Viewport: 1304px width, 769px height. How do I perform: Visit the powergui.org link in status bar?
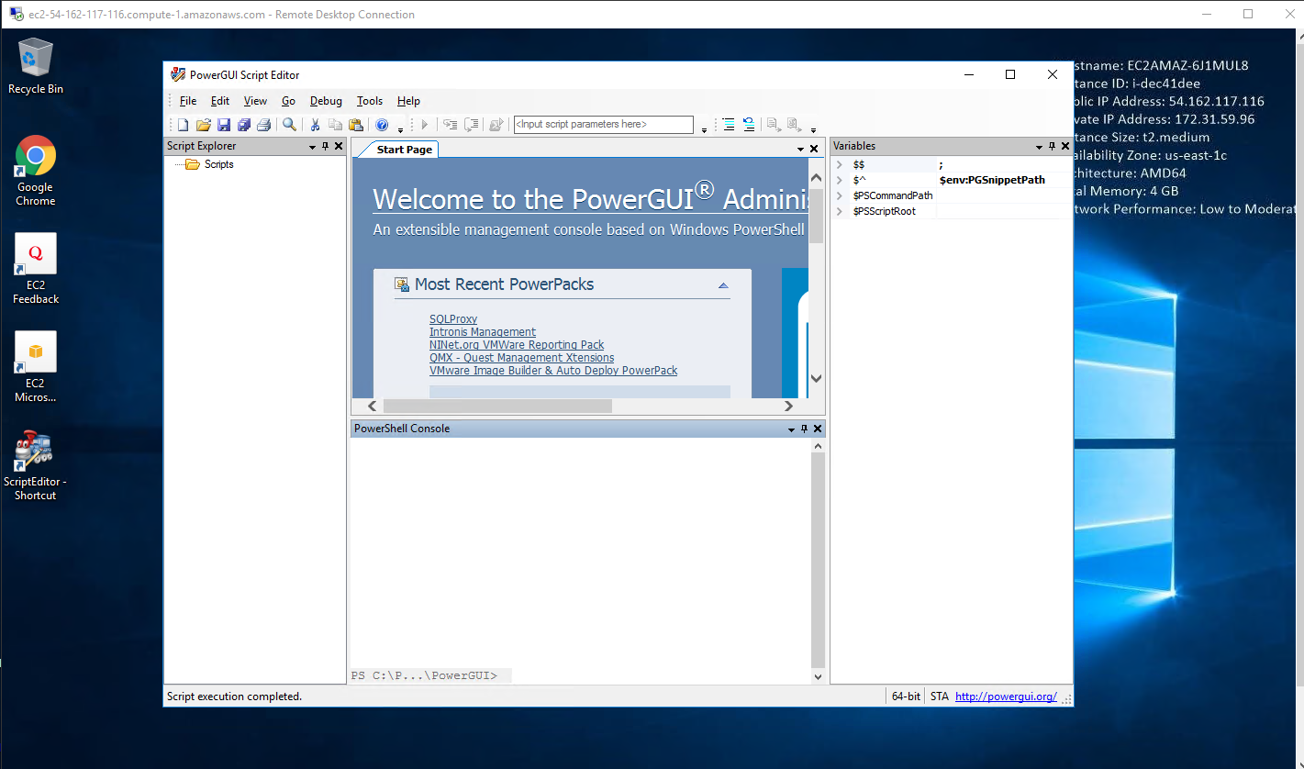click(x=1006, y=696)
